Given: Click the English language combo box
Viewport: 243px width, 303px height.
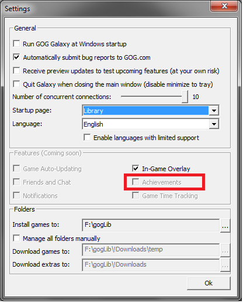Looking at the screenshot, I should coord(151,124).
